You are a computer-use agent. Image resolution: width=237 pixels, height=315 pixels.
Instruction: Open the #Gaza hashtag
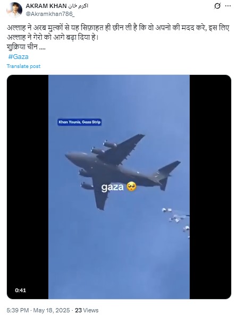(18, 57)
